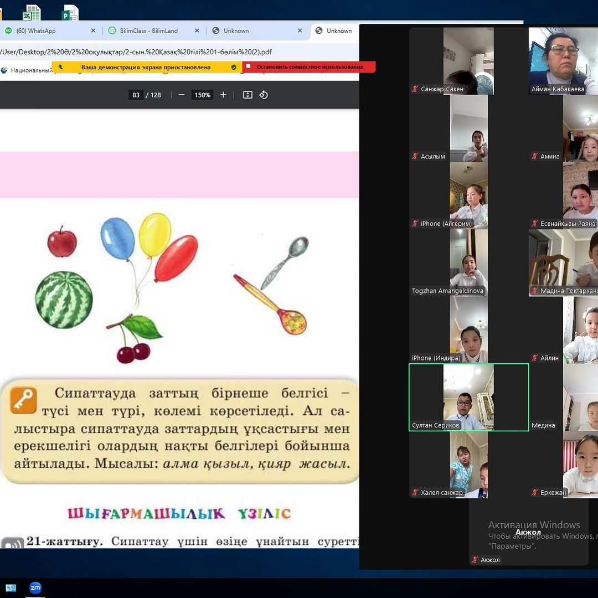Select Мадина Токтархан video tile
This screenshot has width=598, height=598.
(x=563, y=263)
